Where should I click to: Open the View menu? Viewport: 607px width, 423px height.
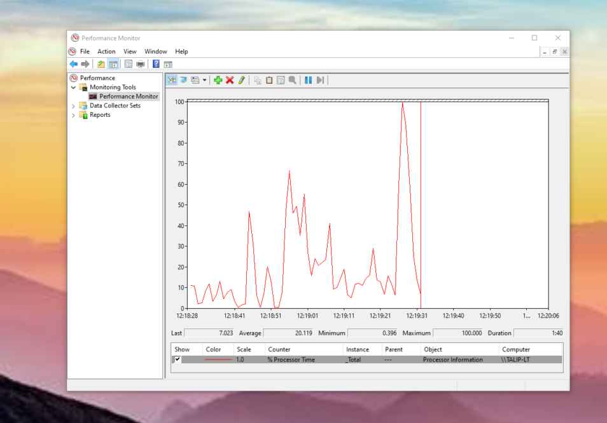coord(130,51)
